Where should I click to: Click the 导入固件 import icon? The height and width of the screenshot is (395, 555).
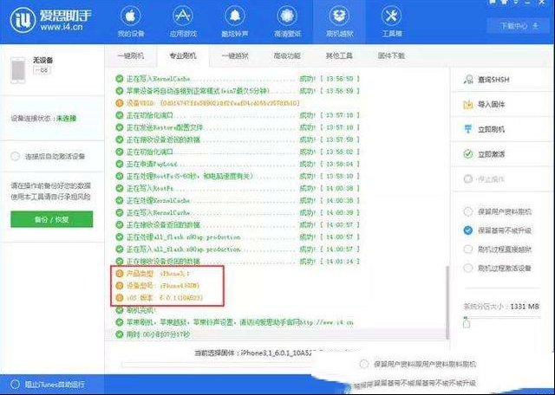(468, 104)
